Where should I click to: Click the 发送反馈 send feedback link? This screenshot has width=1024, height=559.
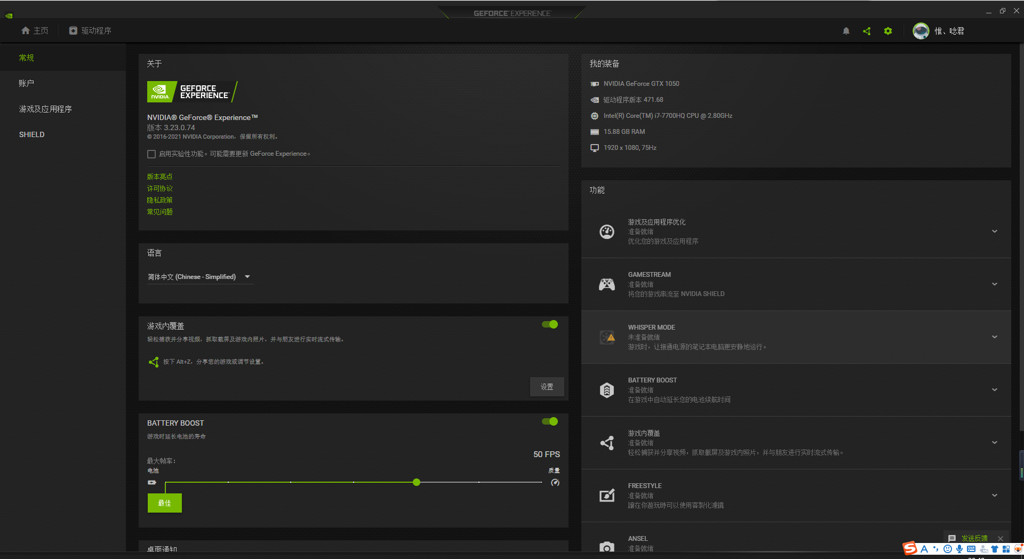974,538
